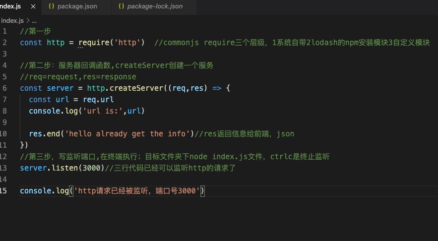
Task: Click the require keyword on line 2
Action: pos(94,43)
